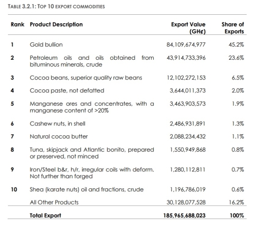254x230 pixels.
Task: Click the table title 'Top 10 Export Commodities'
Action: 57,6
